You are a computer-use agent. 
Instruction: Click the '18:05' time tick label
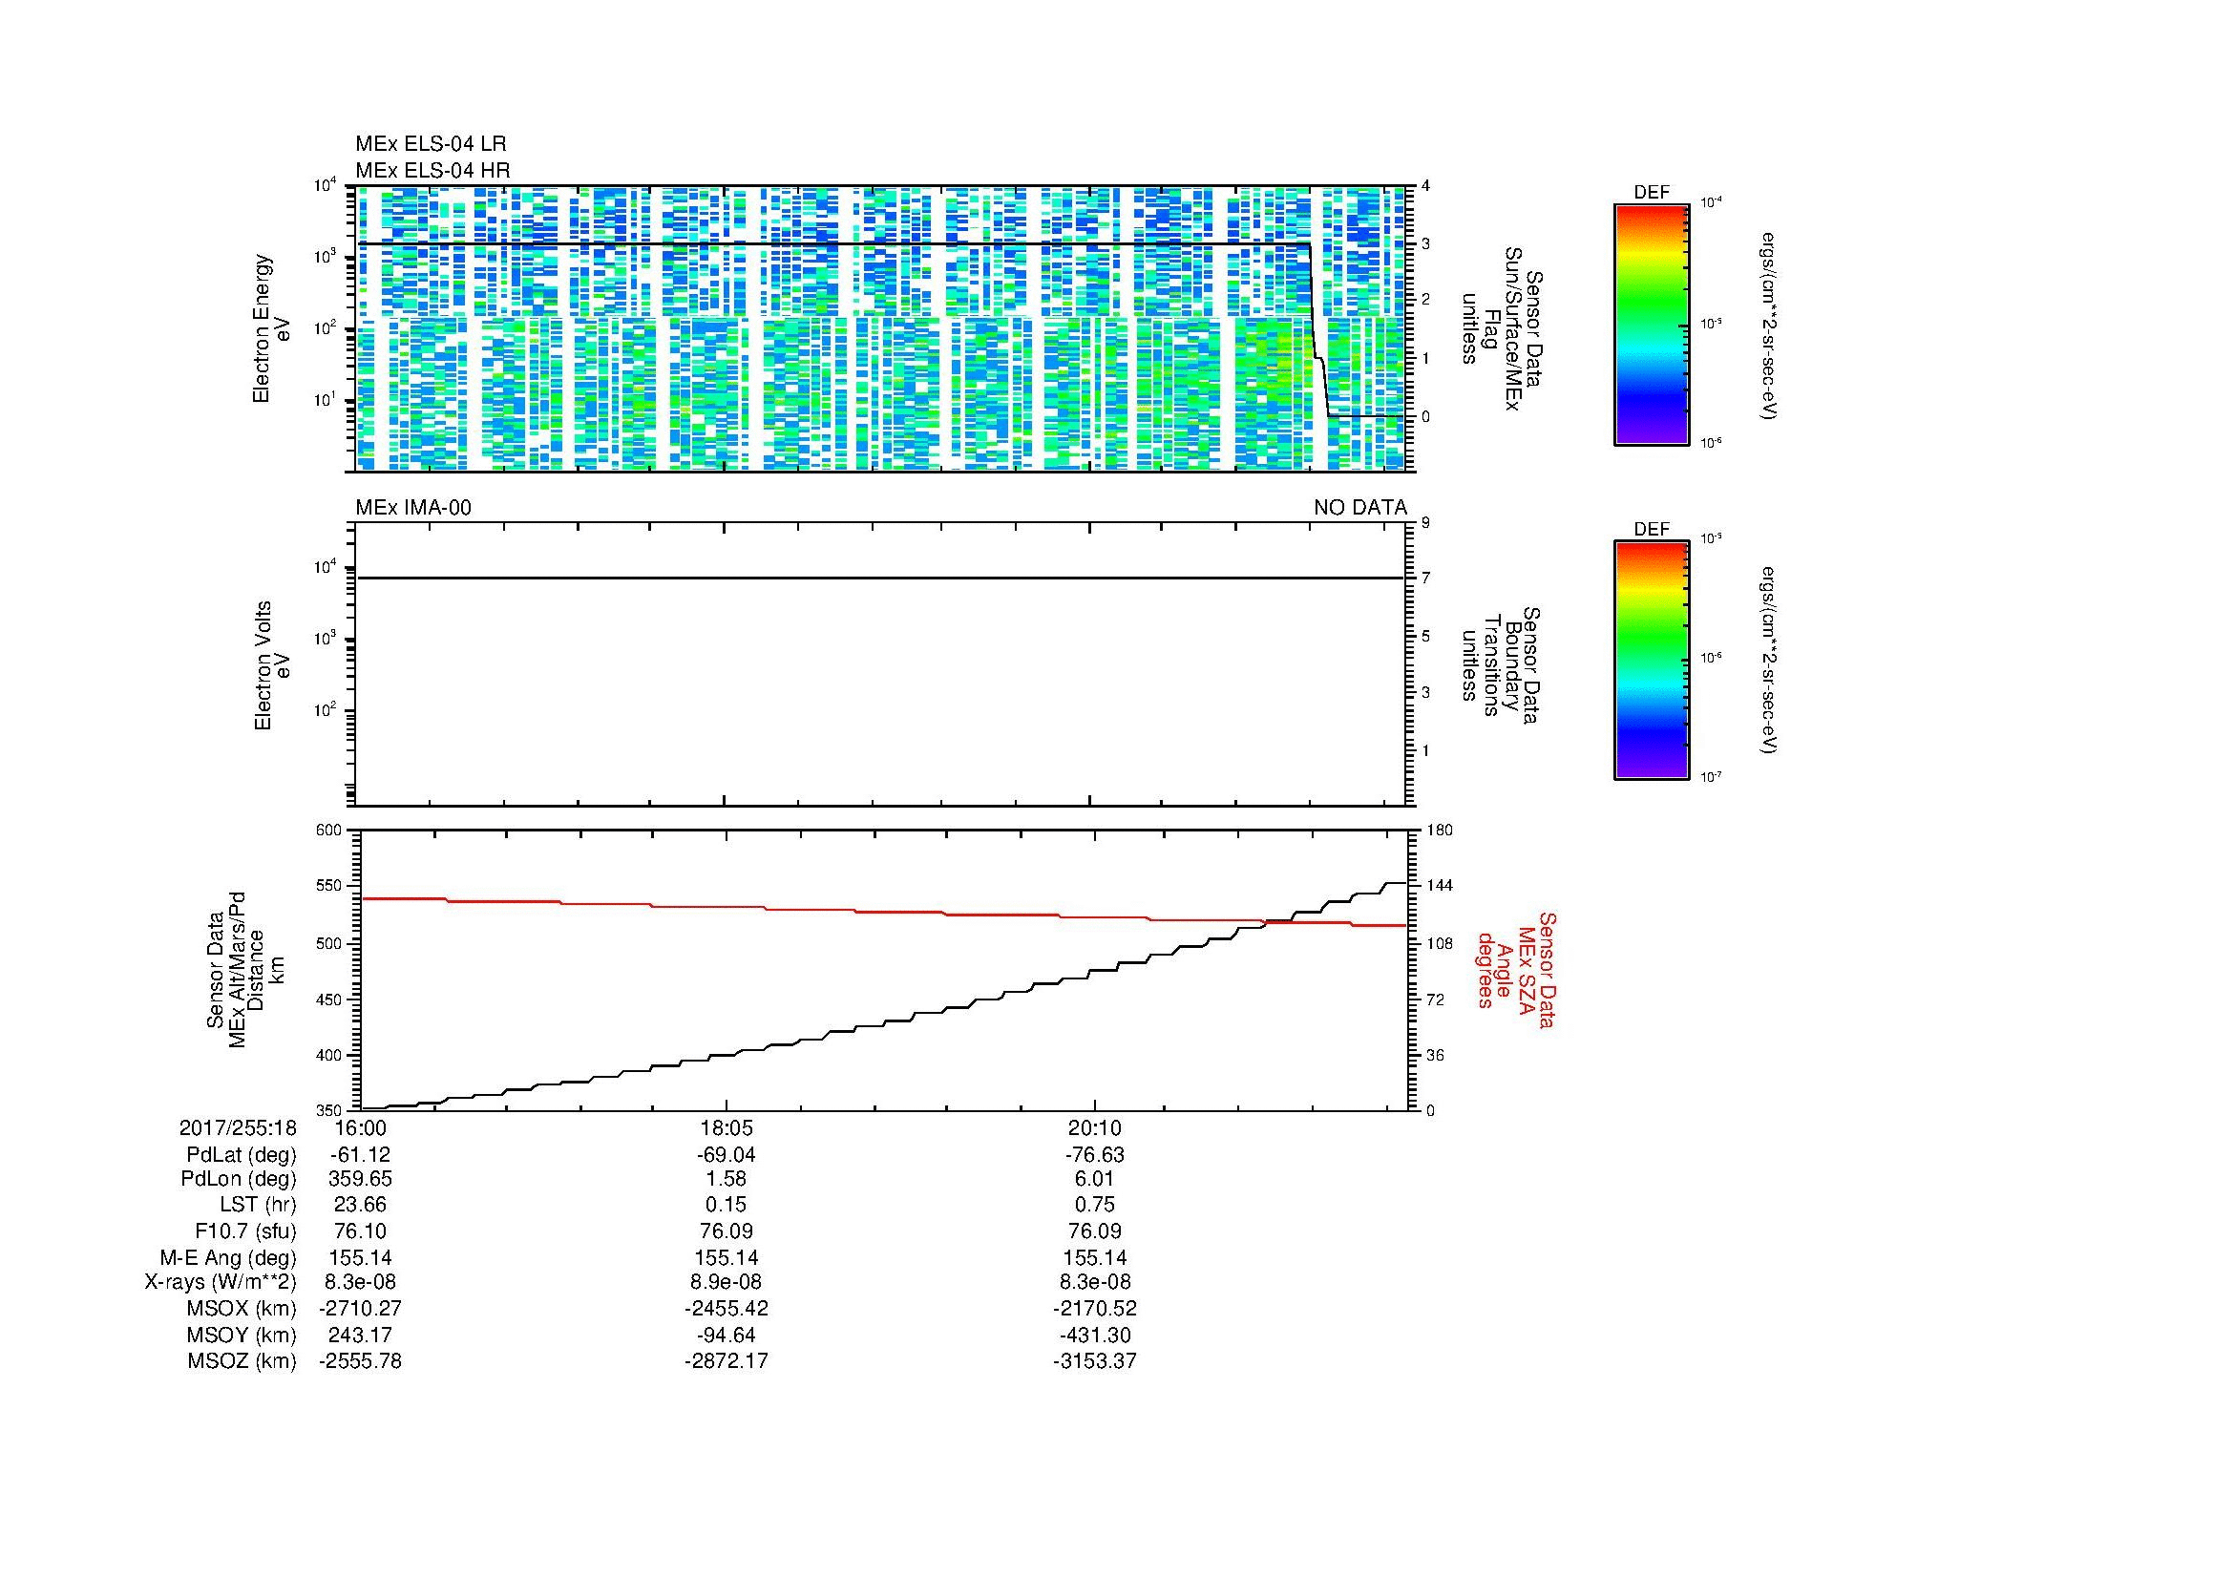(726, 1127)
